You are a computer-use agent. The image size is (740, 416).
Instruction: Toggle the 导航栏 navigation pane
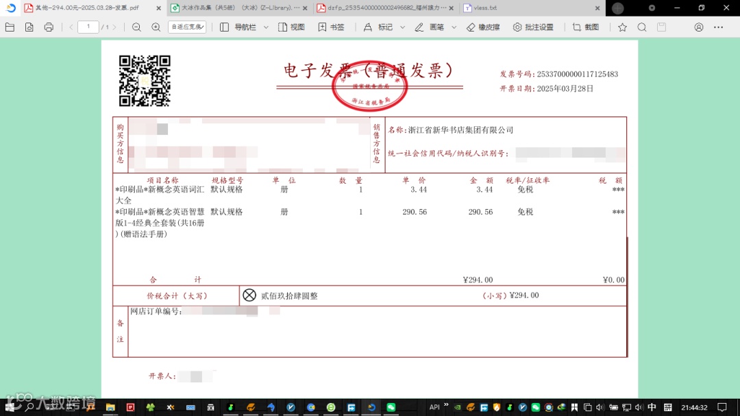(238, 27)
